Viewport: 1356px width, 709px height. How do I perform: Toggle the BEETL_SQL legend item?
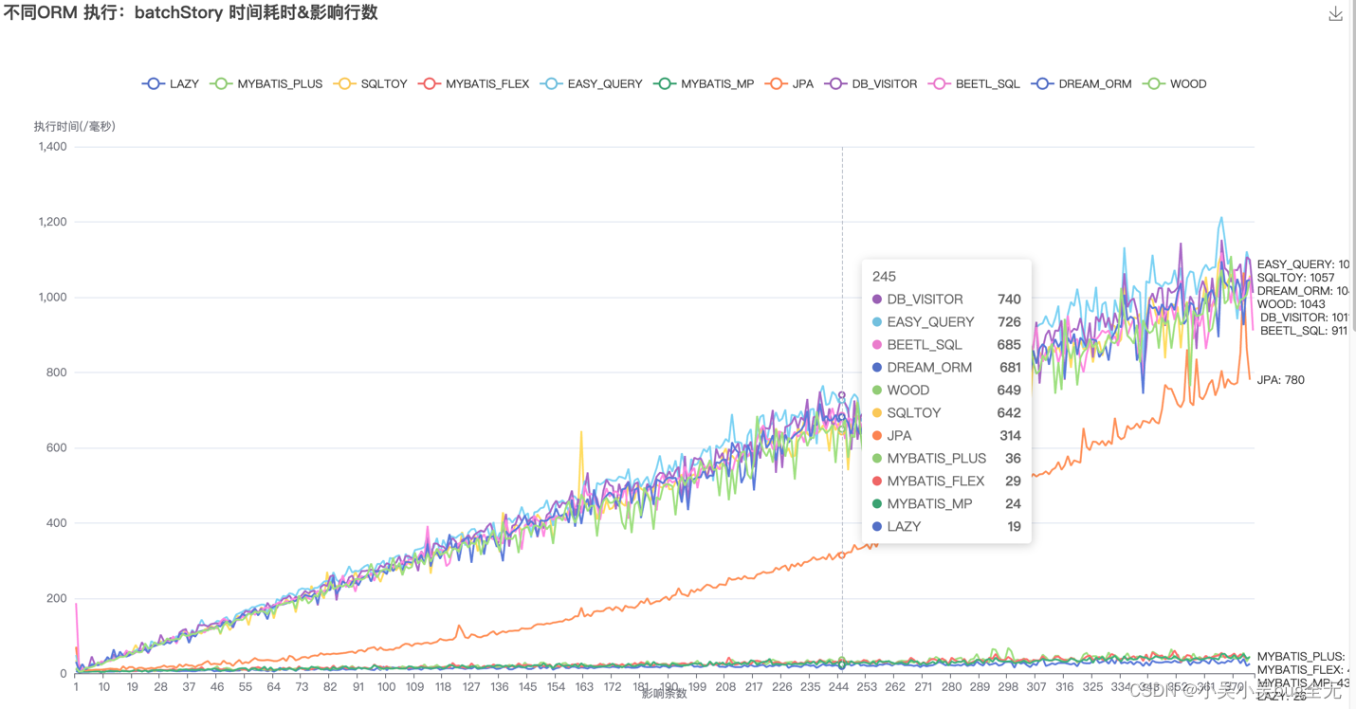[x=974, y=83]
